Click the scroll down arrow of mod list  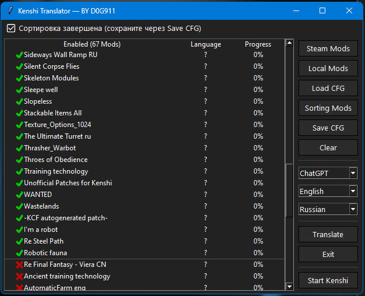(x=289, y=286)
